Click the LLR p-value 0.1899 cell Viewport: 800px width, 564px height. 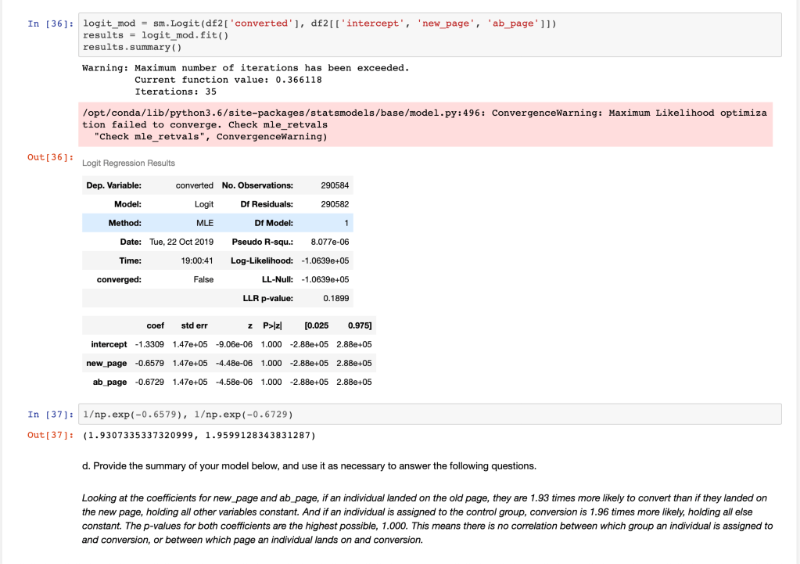[x=335, y=298]
